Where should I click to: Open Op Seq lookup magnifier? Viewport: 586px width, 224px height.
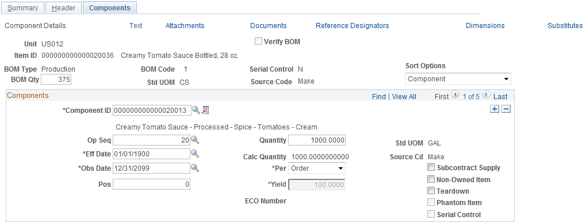coord(195,140)
